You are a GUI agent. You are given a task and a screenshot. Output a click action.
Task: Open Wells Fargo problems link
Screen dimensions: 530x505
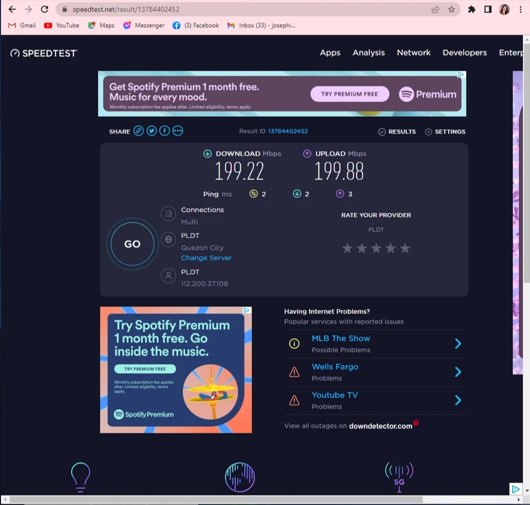pos(335,367)
